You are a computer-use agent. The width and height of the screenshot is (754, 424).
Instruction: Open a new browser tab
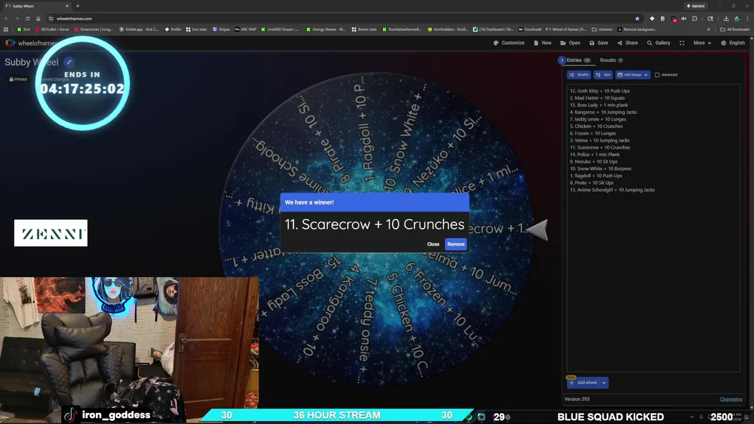(x=77, y=6)
